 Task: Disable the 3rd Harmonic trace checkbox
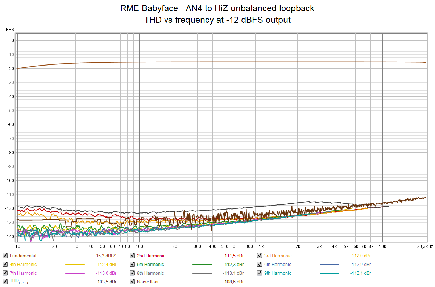(x=260, y=256)
